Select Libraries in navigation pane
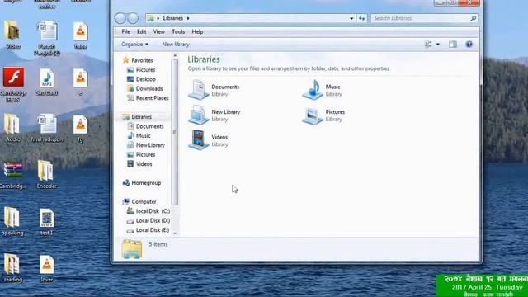The height and width of the screenshot is (297, 528). (x=137, y=117)
